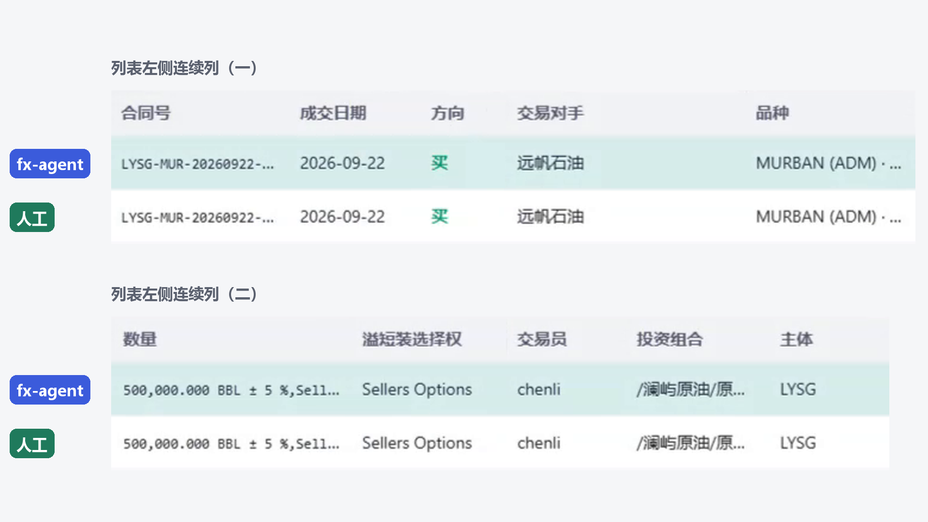This screenshot has height=522, width=928.
Task: Click date 2026-09-22 in 人工 row
Action: 342,217
